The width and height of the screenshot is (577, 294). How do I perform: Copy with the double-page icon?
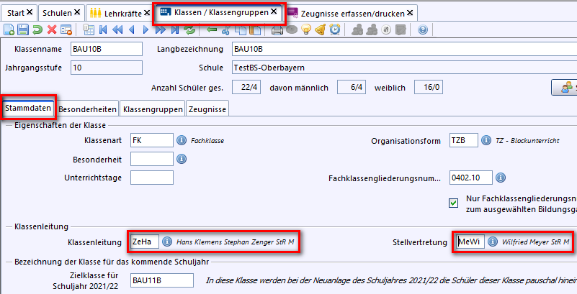(x=241, y=29)
